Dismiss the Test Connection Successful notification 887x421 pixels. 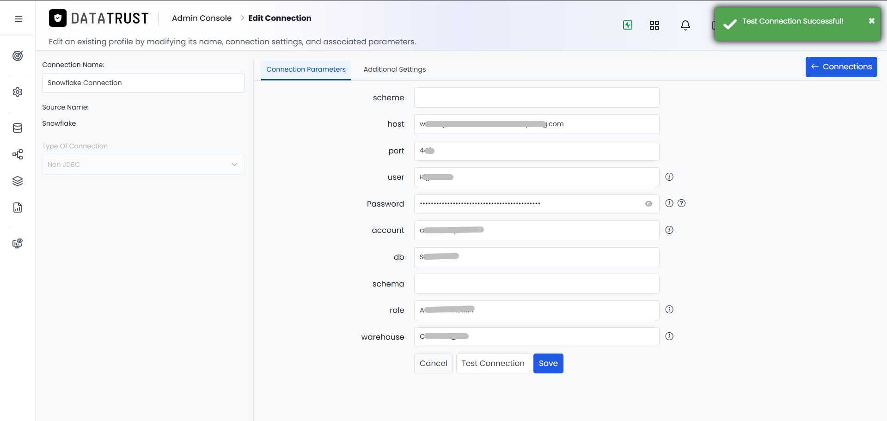(x=872, y=21)
